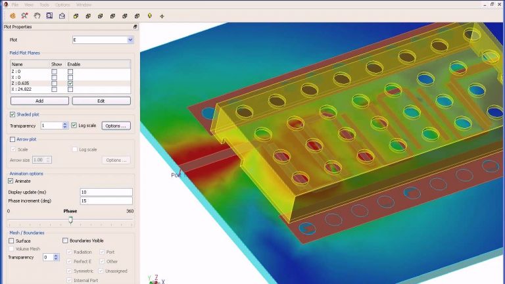Click the Add plane button

pos(39,101)
